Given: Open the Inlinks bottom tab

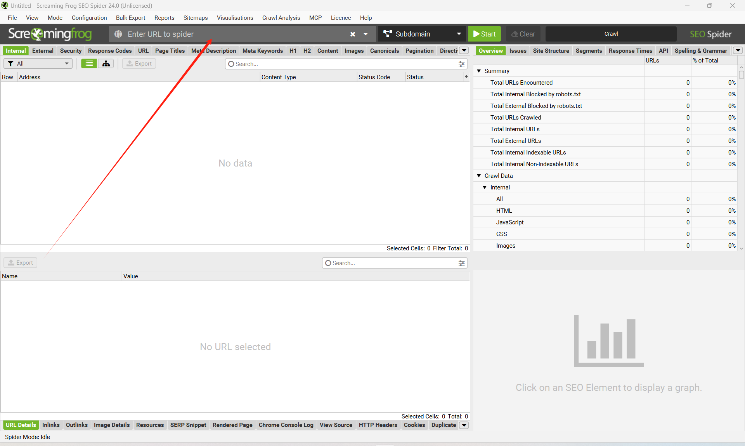Looking at the screenshot, I should coord(51,425).
